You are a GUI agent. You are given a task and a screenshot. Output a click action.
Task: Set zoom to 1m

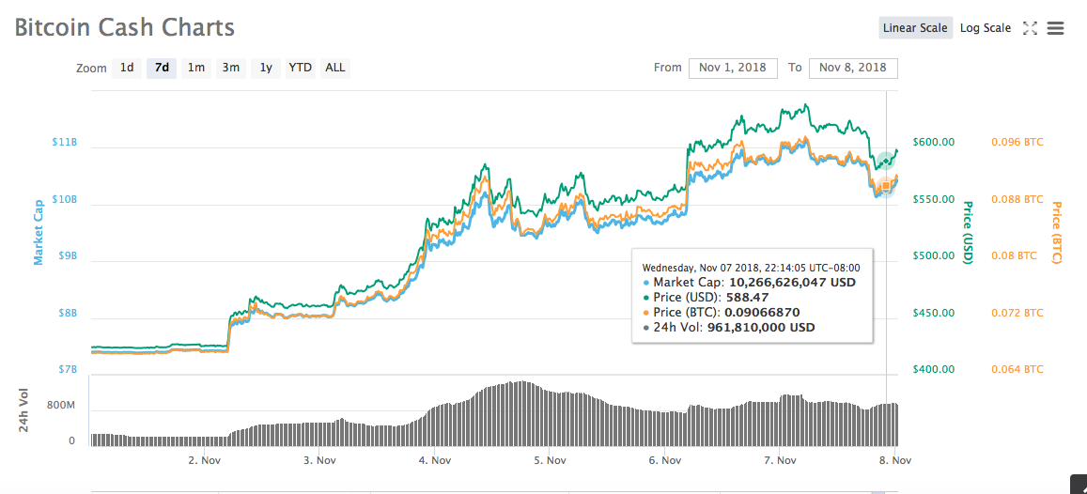pyautogui.click(x=196, y=68)
